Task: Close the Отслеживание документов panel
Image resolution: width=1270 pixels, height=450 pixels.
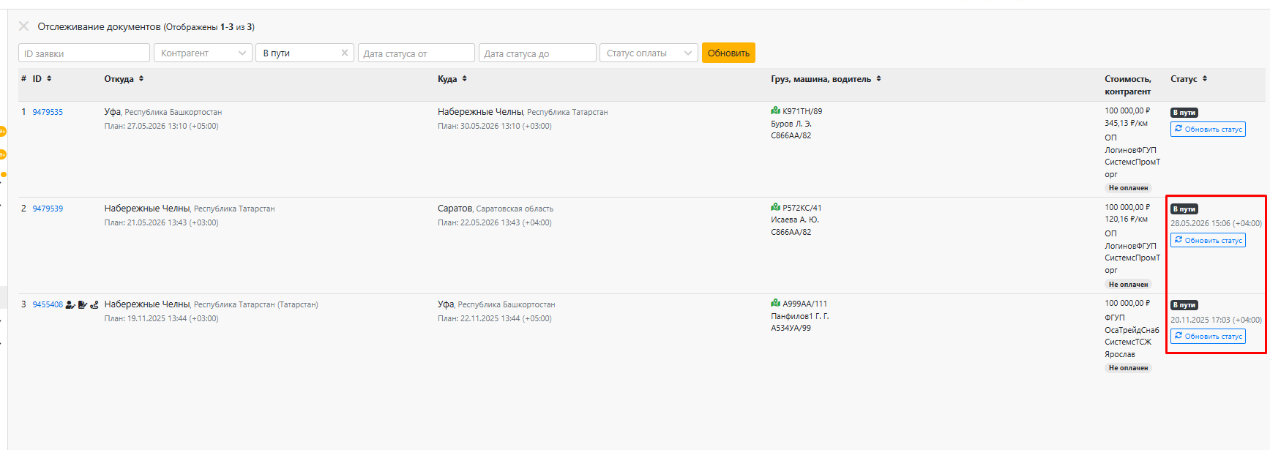Action: click(23, 26)
